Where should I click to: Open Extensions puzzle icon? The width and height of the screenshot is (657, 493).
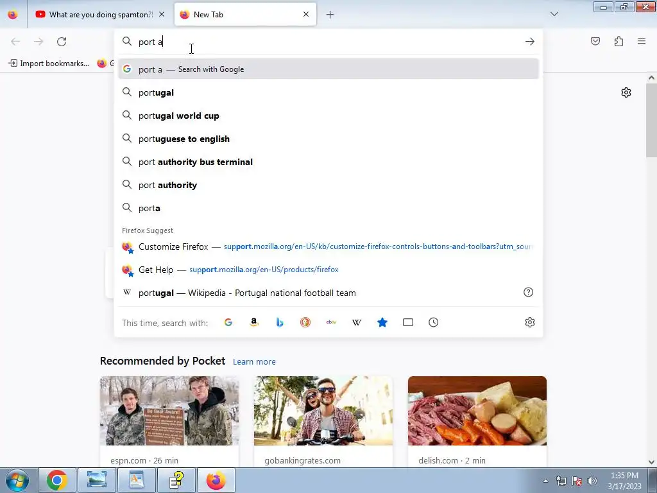click(x=619, y=41)
